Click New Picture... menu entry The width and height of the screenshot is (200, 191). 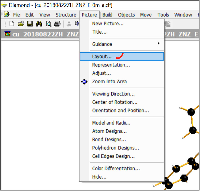point(108,24)
